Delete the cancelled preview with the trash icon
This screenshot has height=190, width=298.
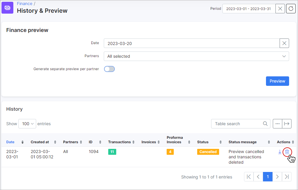tap(287, 152)
